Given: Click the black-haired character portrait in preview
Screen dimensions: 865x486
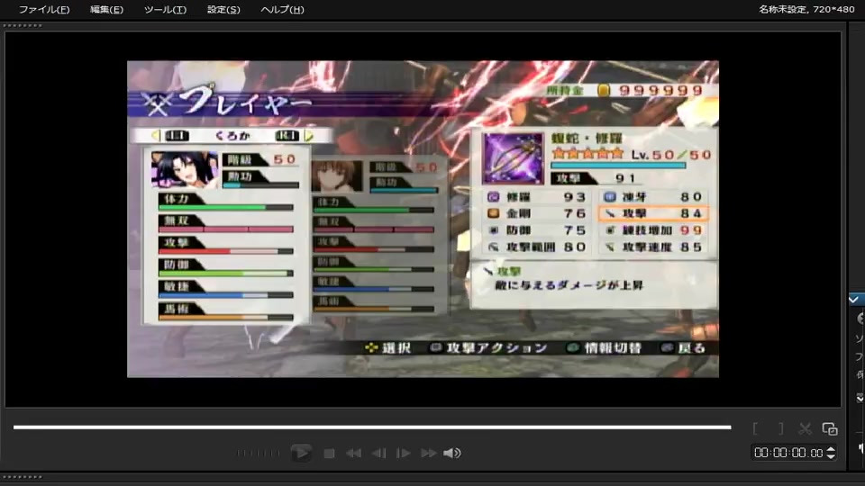Looking at the screenshot, I should point(184,170).
